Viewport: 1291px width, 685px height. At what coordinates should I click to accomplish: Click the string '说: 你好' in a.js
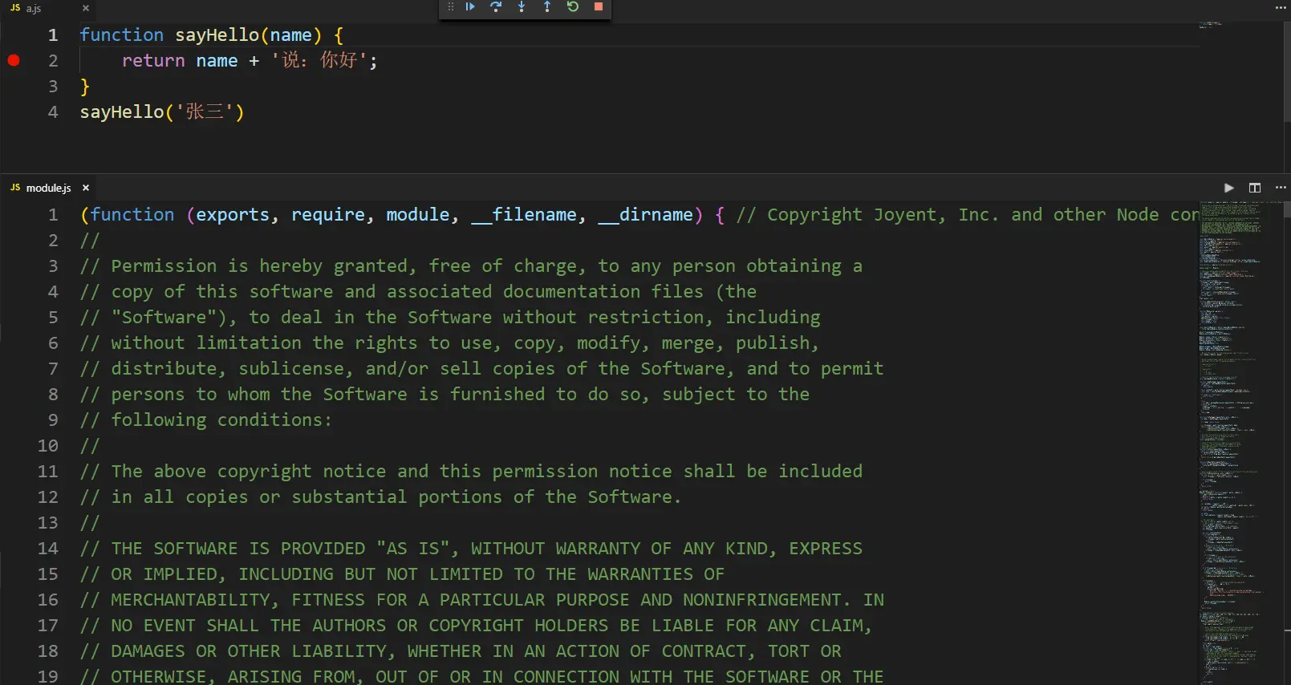(x=319, y=61)
